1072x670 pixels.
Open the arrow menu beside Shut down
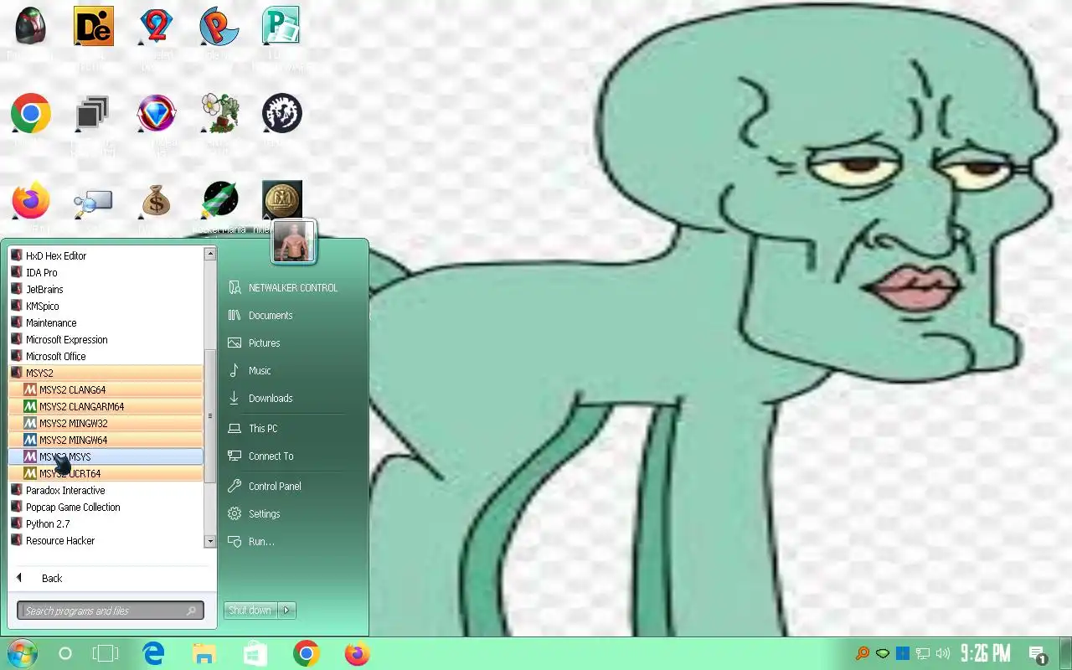pos(286,610)
